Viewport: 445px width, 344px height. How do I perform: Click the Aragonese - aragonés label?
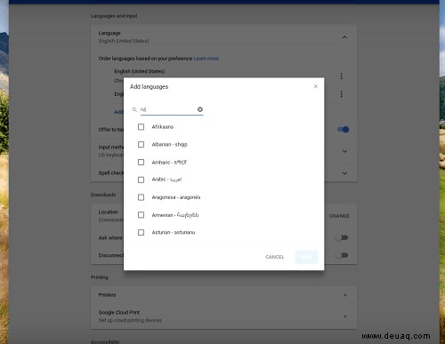pos(176,197)
